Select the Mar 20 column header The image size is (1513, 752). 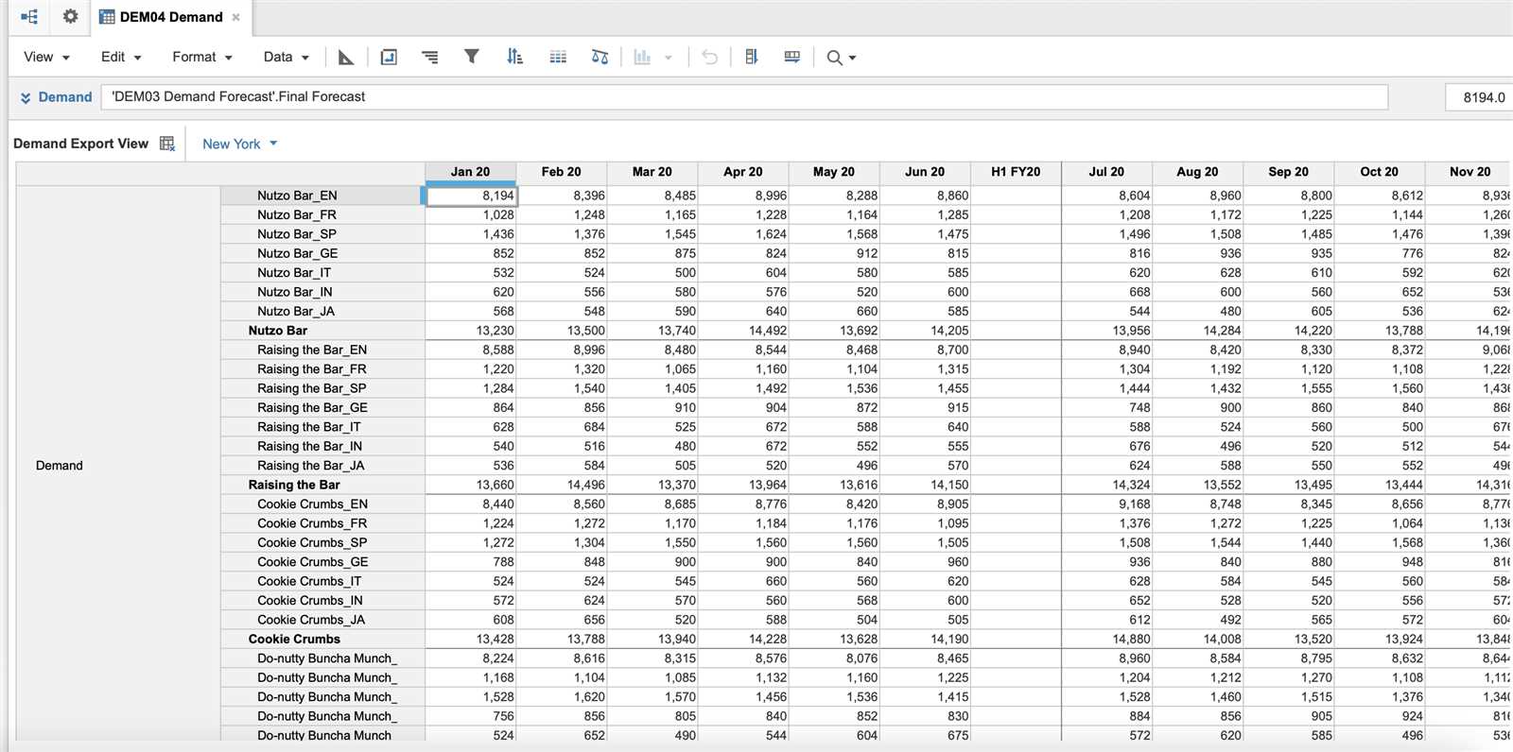pos(652,172)
